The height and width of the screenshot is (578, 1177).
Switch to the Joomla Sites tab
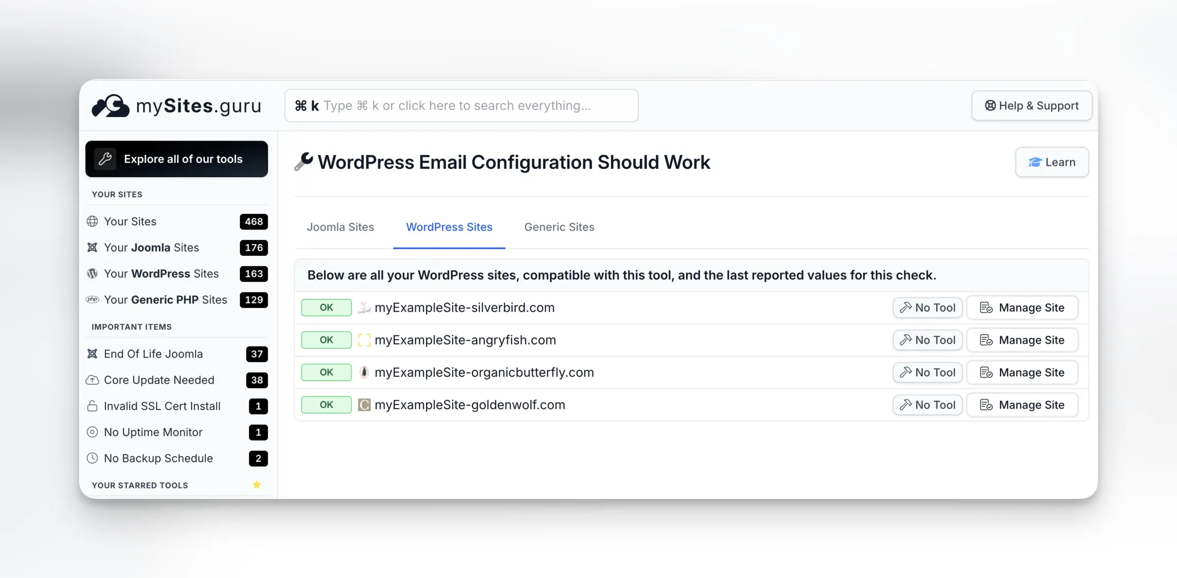341,227
